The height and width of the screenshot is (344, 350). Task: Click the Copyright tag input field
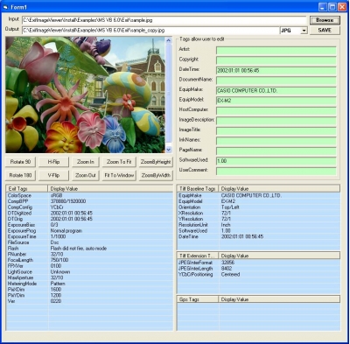(276, 60)
